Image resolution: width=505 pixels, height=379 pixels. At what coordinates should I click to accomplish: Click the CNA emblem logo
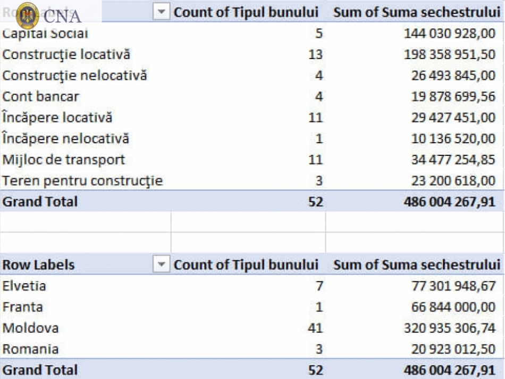point(27,15)
